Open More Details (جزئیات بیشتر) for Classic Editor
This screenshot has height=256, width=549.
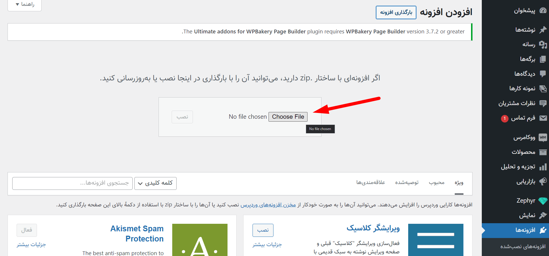[267, 244]
